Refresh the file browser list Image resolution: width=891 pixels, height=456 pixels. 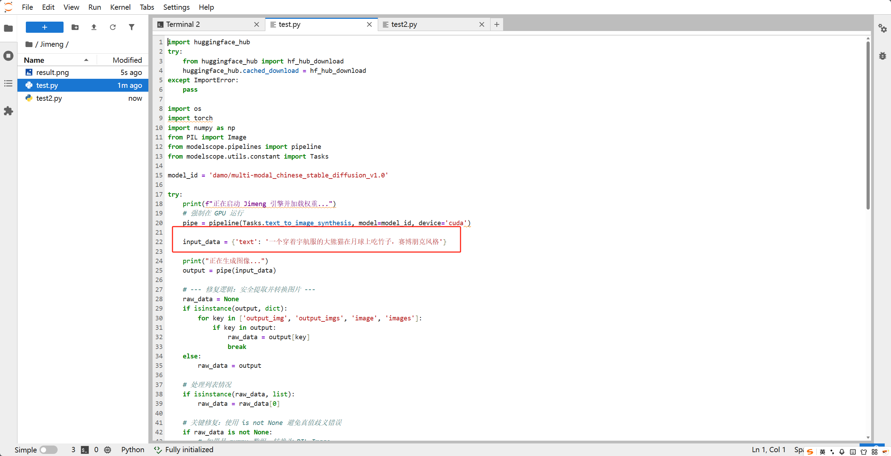coord(113,27)
